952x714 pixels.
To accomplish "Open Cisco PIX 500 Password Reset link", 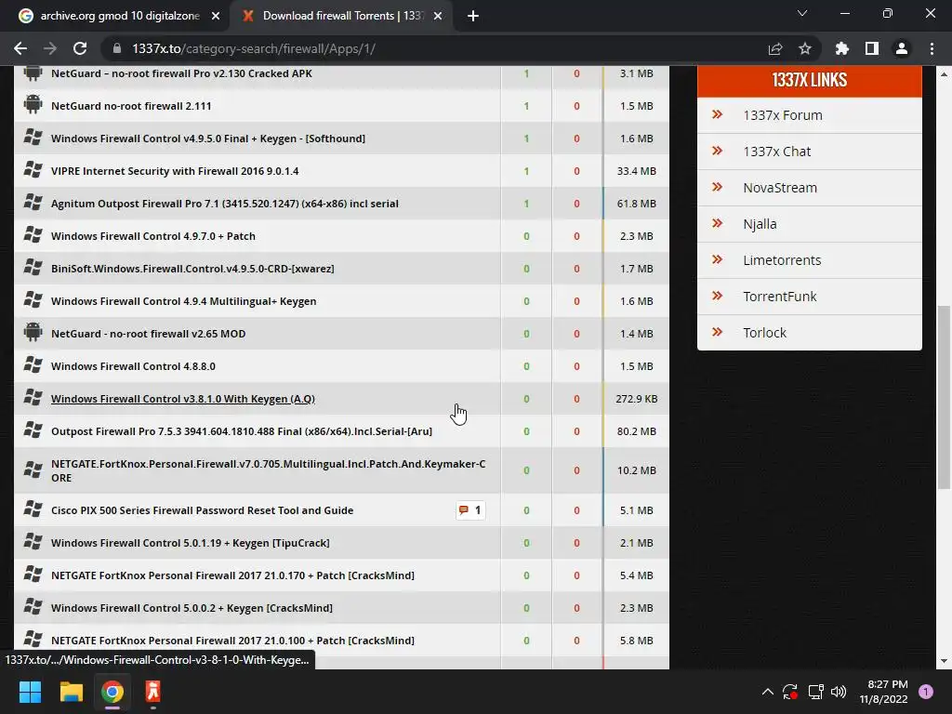I will point(202,510).
